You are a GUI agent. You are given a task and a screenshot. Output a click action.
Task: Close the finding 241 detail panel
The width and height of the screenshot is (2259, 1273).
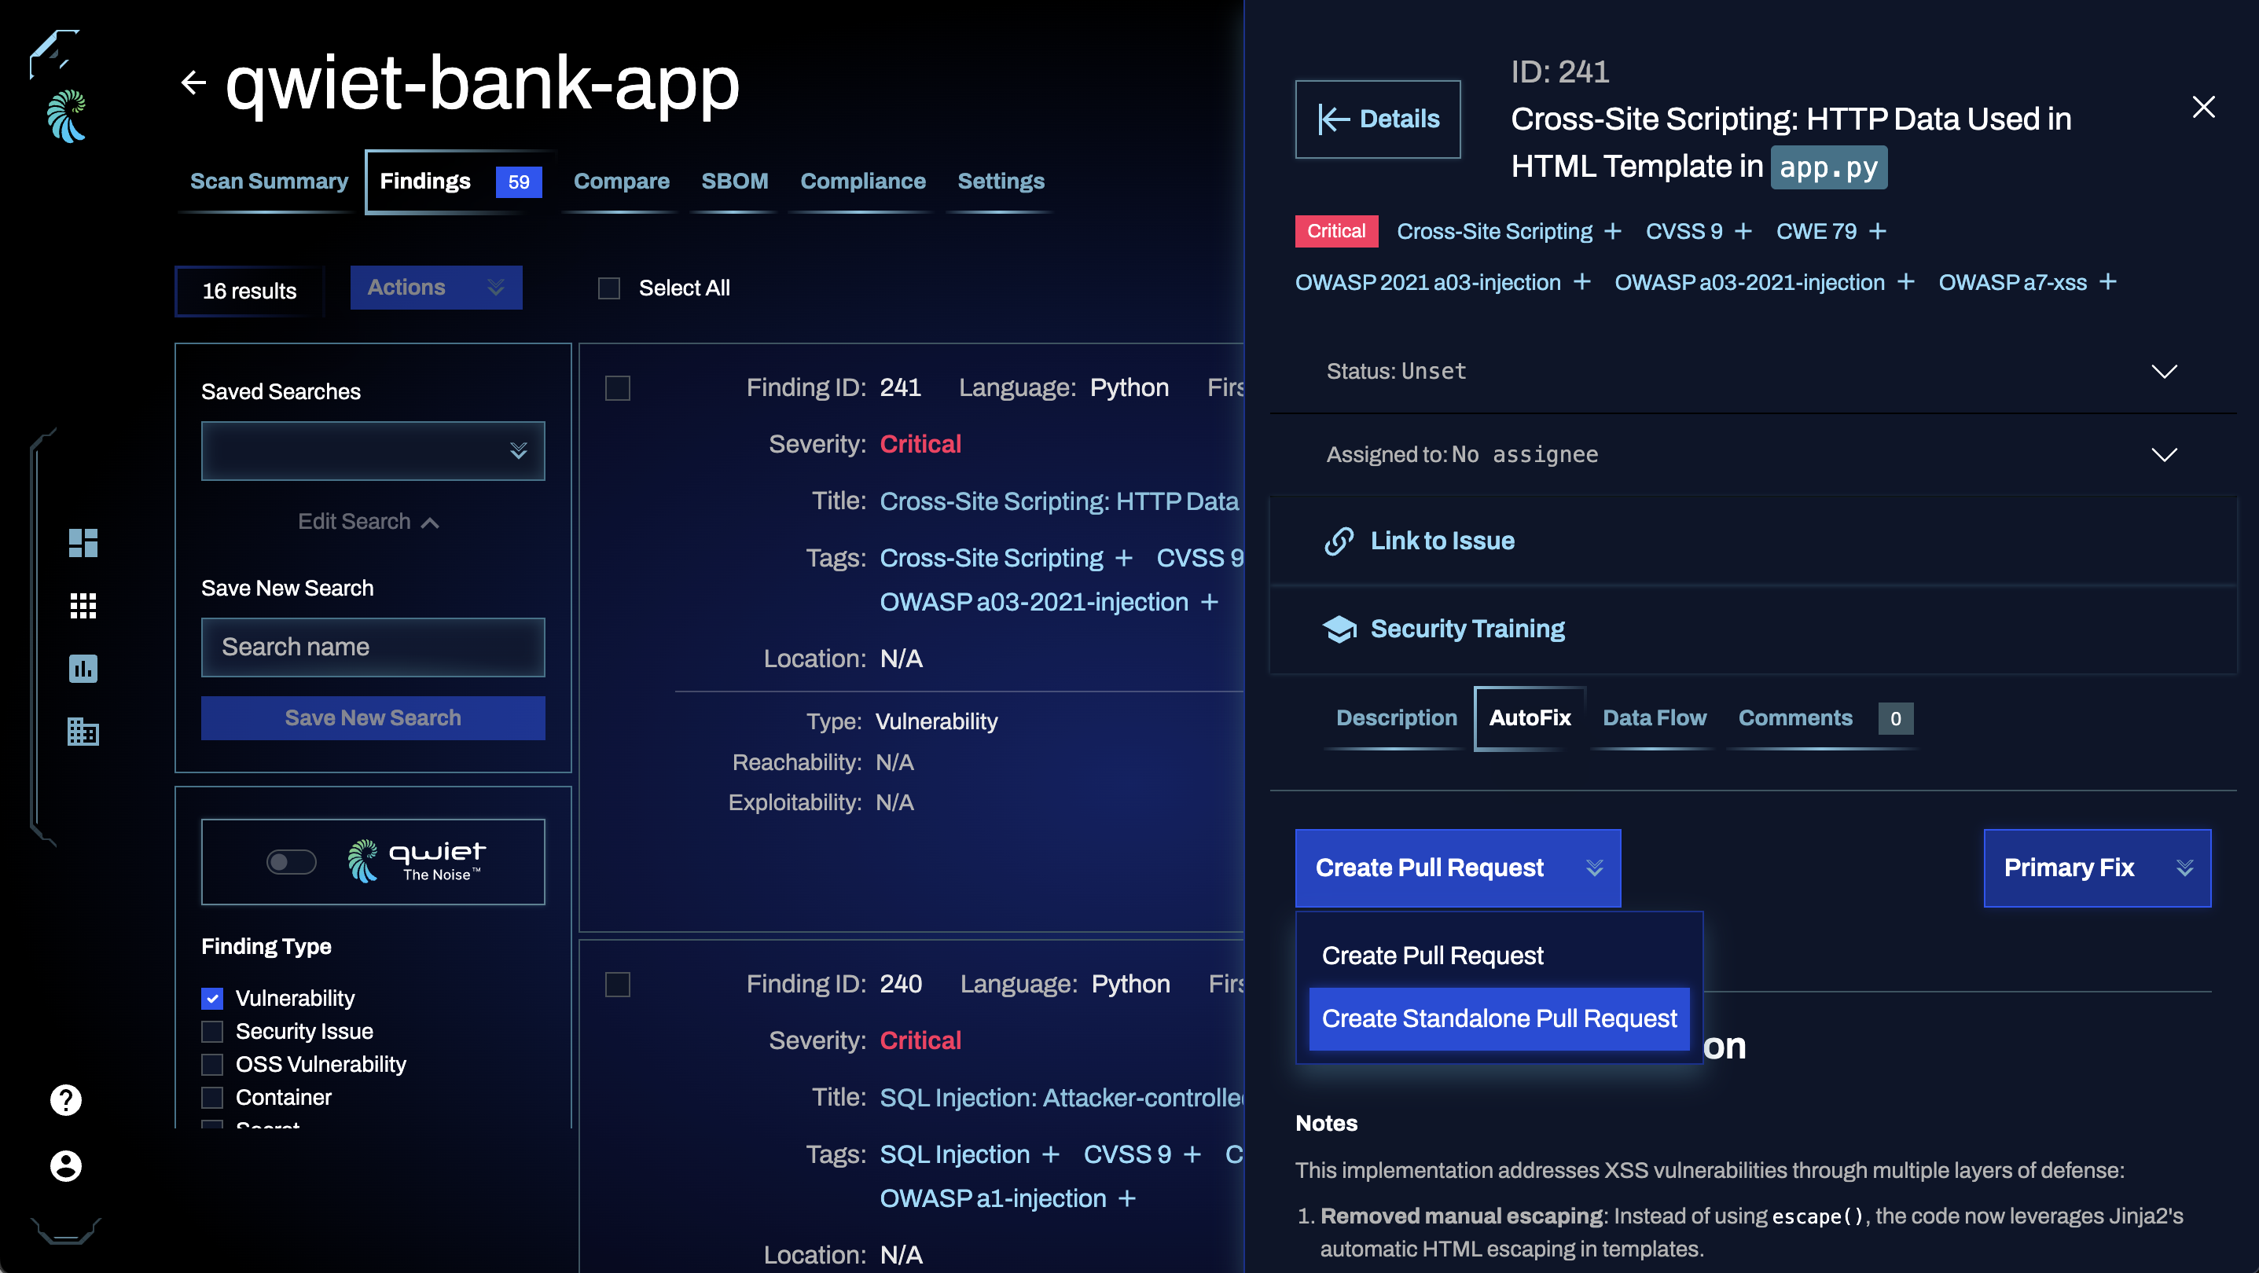tap(2203, 107)
